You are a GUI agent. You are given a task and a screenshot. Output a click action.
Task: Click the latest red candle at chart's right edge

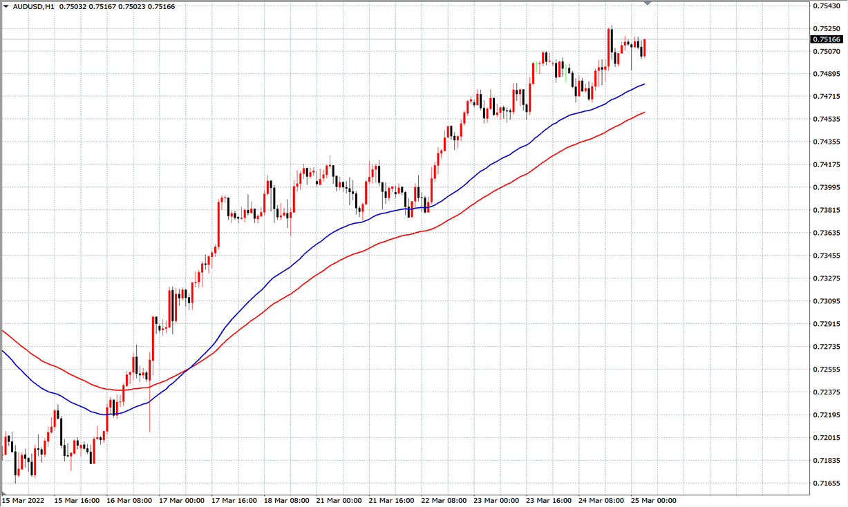click(644, 48)
